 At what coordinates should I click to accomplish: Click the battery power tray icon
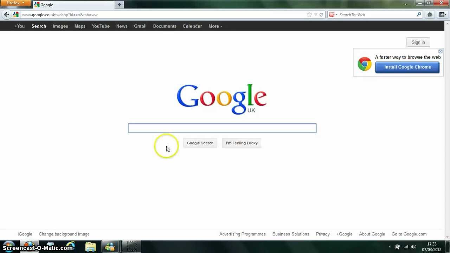click(x=398, y=247)
